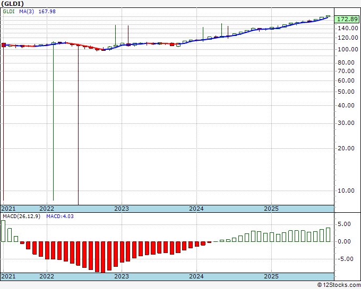
Task: Click the 40.00 price axis label
Action: (346, 105)
